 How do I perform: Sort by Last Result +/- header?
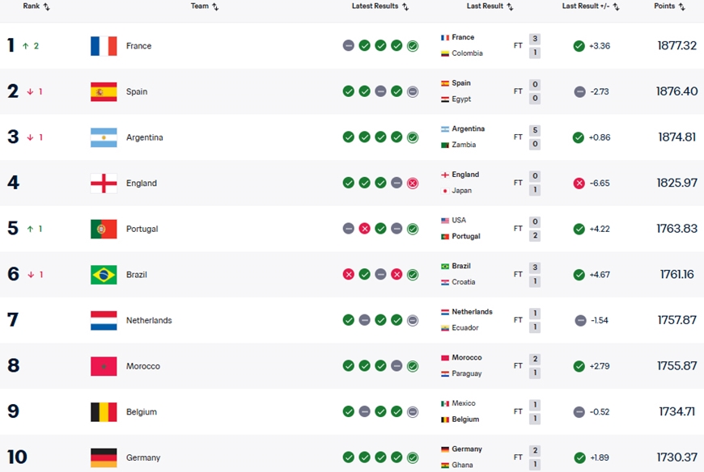click(x=591, y=6)
